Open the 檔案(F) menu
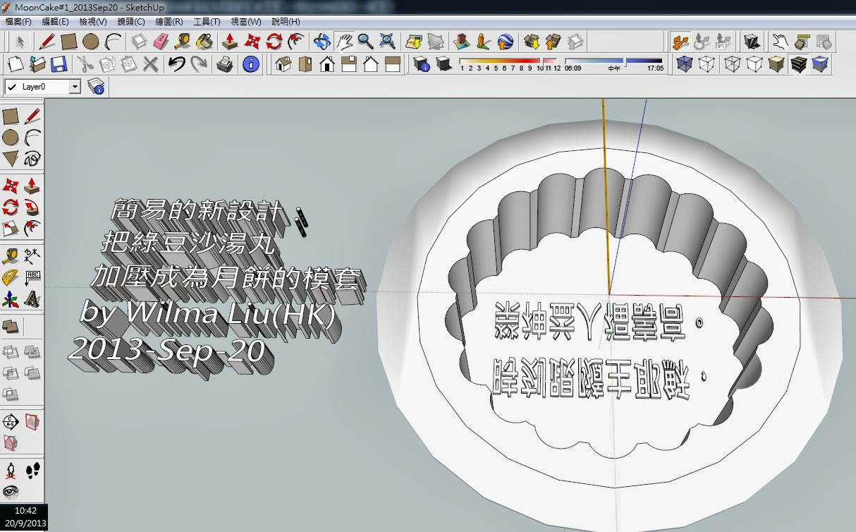Screen dimensions: 856x532 pyautogui.click(x=18, y=22)
